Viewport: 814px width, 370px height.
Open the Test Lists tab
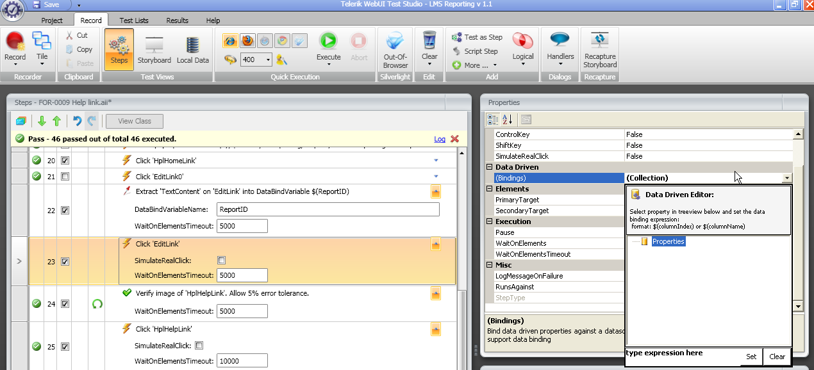point(134,20)
